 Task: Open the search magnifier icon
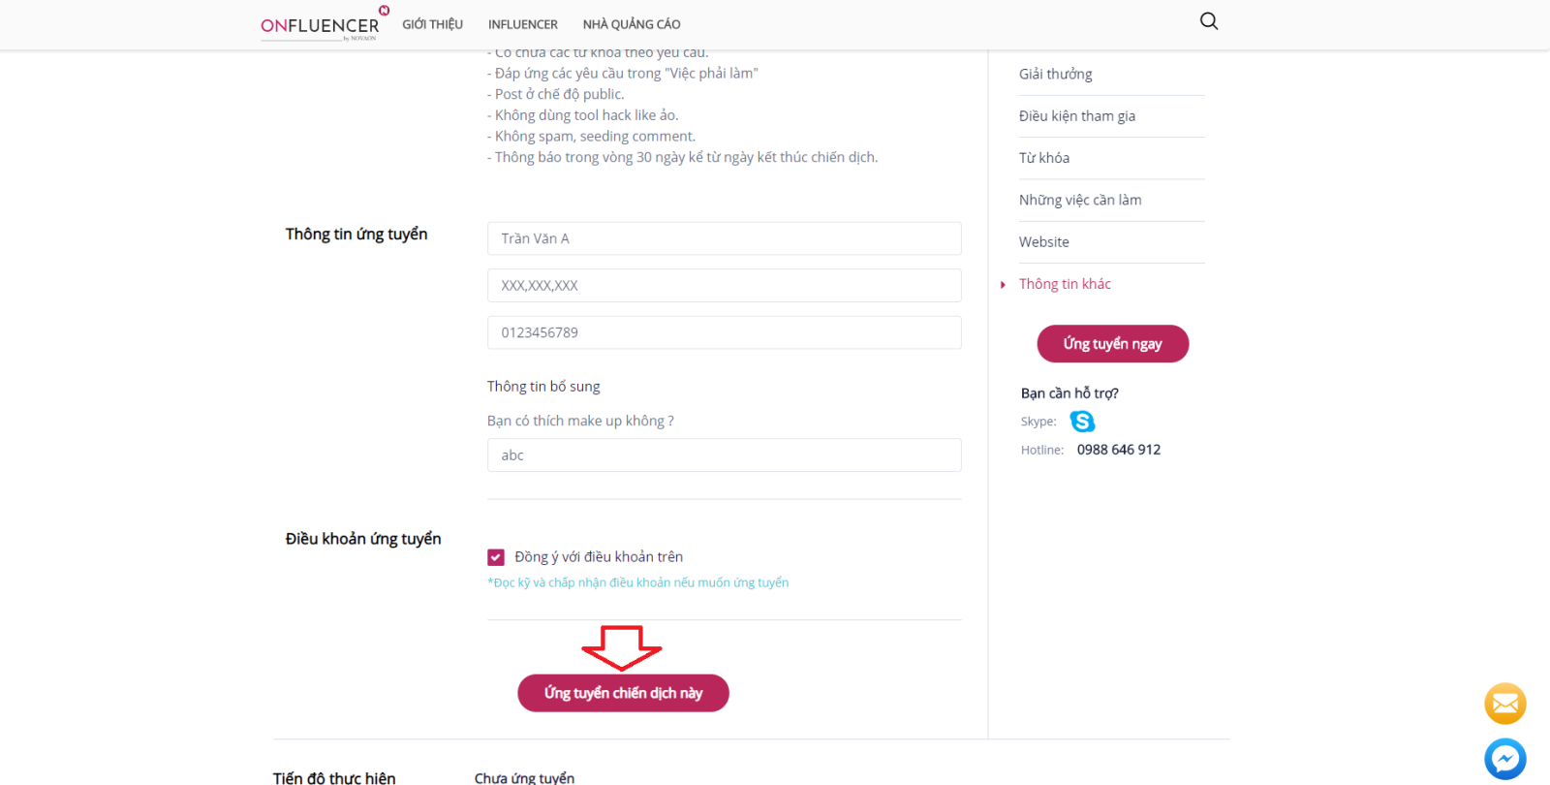click(1209, 21)
